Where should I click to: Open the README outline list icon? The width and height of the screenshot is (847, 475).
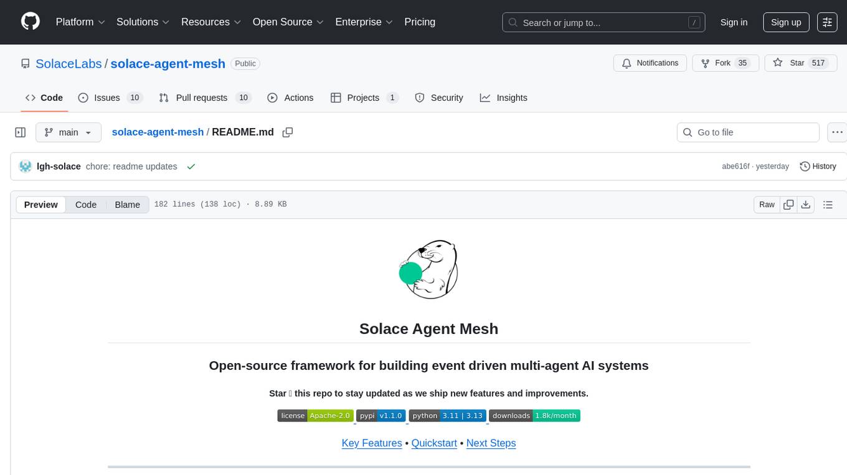pos(828,205)
